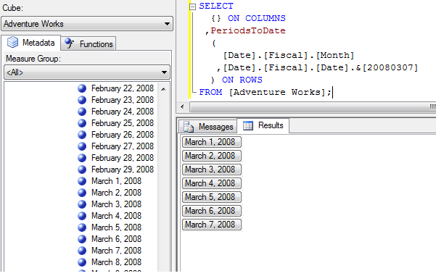Viewport: 436px width, 276px height.
Task: Open the Results tab
Action: pos(263,125)
